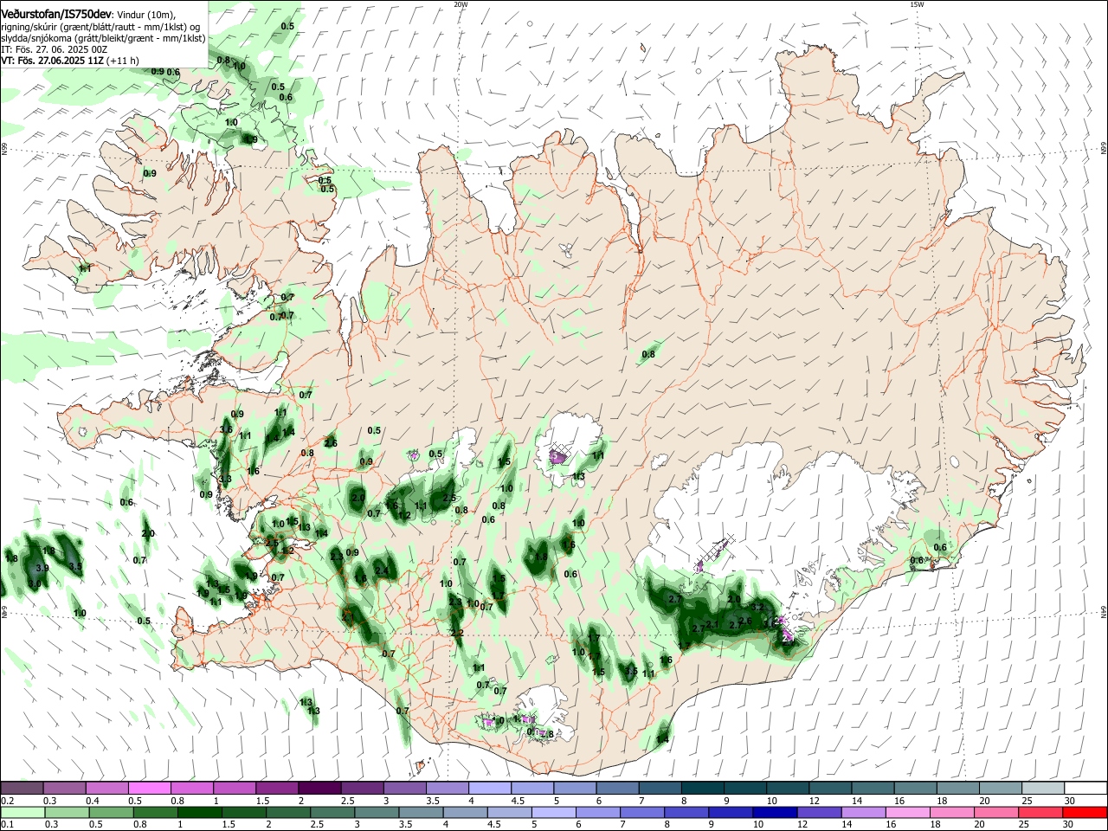Pick the palest green rain swatch after 0.1
The width and height of the screenshot is (1108, 831).
[x=23, y=812]
